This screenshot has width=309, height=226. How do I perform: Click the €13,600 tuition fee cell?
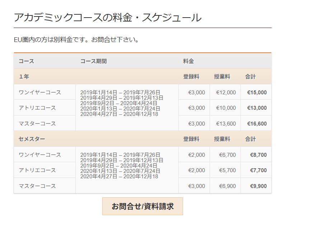[226, 123]
